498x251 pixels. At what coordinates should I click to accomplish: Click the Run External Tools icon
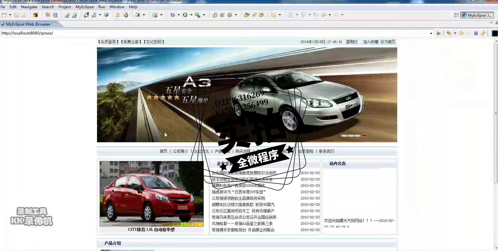coord(197,15)
